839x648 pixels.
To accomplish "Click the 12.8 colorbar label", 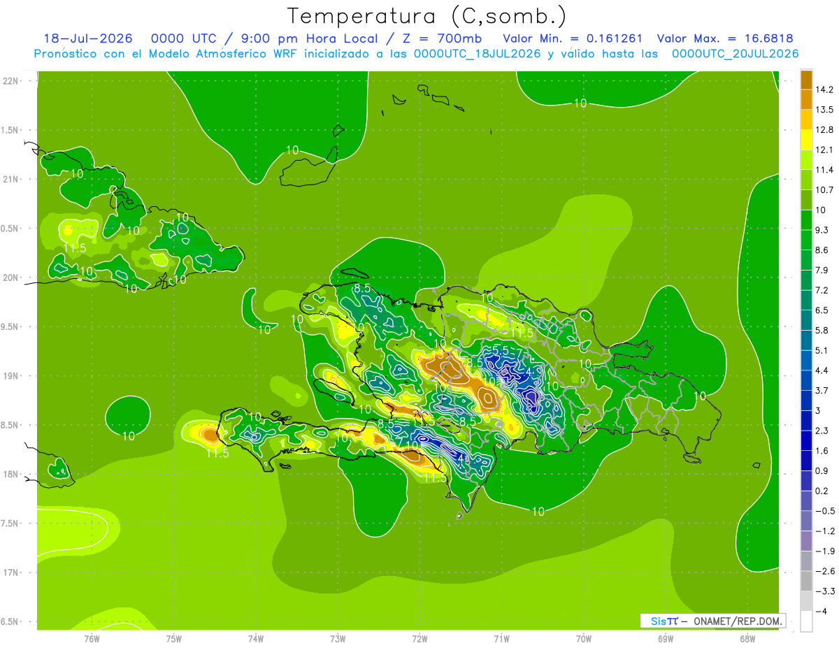I will (826, 130).
